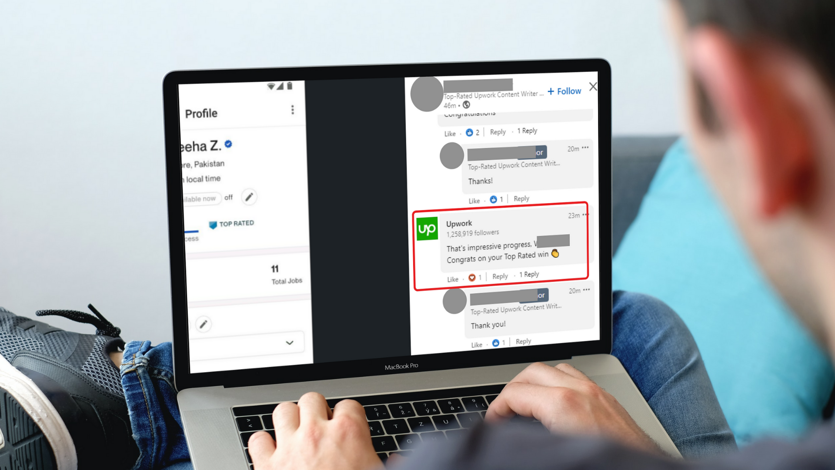Expand the 1 Reply thread on top comment
835x470 pixels.
[526, 131]
